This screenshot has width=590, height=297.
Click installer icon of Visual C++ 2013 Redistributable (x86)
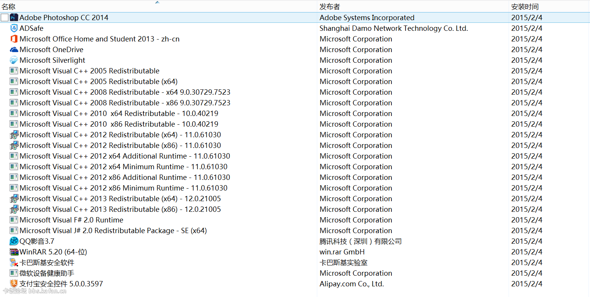pos(14,209)
